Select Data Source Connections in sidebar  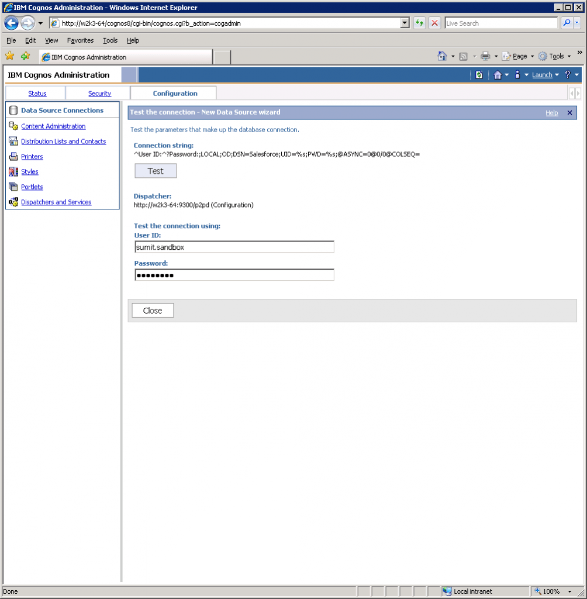coord(62,111)
